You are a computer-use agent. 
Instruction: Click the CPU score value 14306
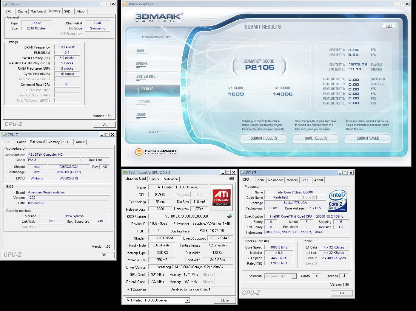283,94
